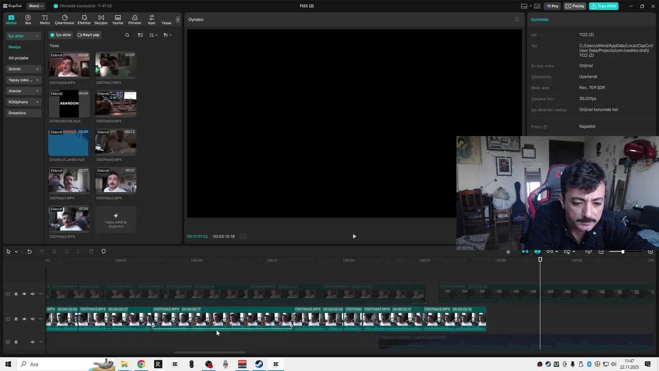Open the layout switcher icon

524,6
